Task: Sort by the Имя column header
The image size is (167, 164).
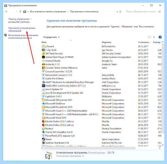Action: click(44, 42)
